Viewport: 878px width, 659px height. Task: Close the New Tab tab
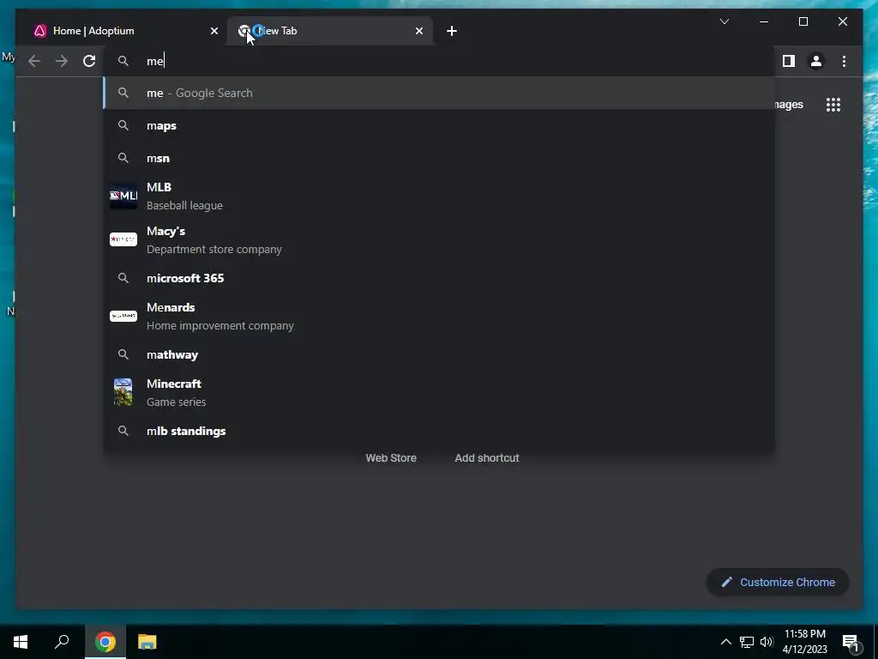(x=418, y=31)
